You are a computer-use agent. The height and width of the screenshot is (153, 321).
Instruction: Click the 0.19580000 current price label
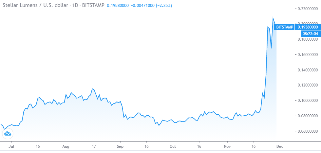tap(307, 27)
